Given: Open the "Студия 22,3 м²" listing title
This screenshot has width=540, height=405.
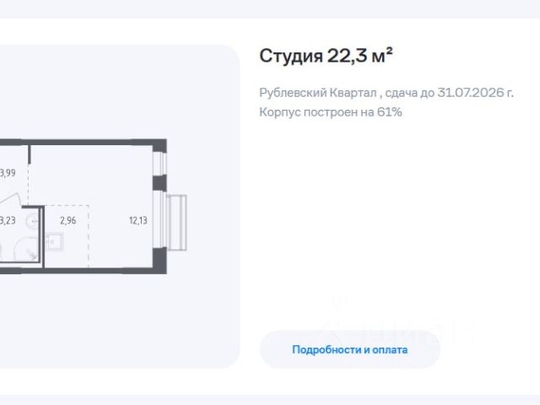Looking at the screenshot, I should click(x=327, y=56).
